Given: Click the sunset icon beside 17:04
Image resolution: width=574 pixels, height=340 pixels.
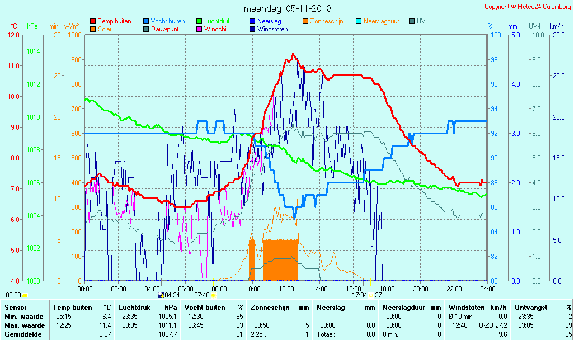Looking at the screenshot, I should (x=371, y=295).
